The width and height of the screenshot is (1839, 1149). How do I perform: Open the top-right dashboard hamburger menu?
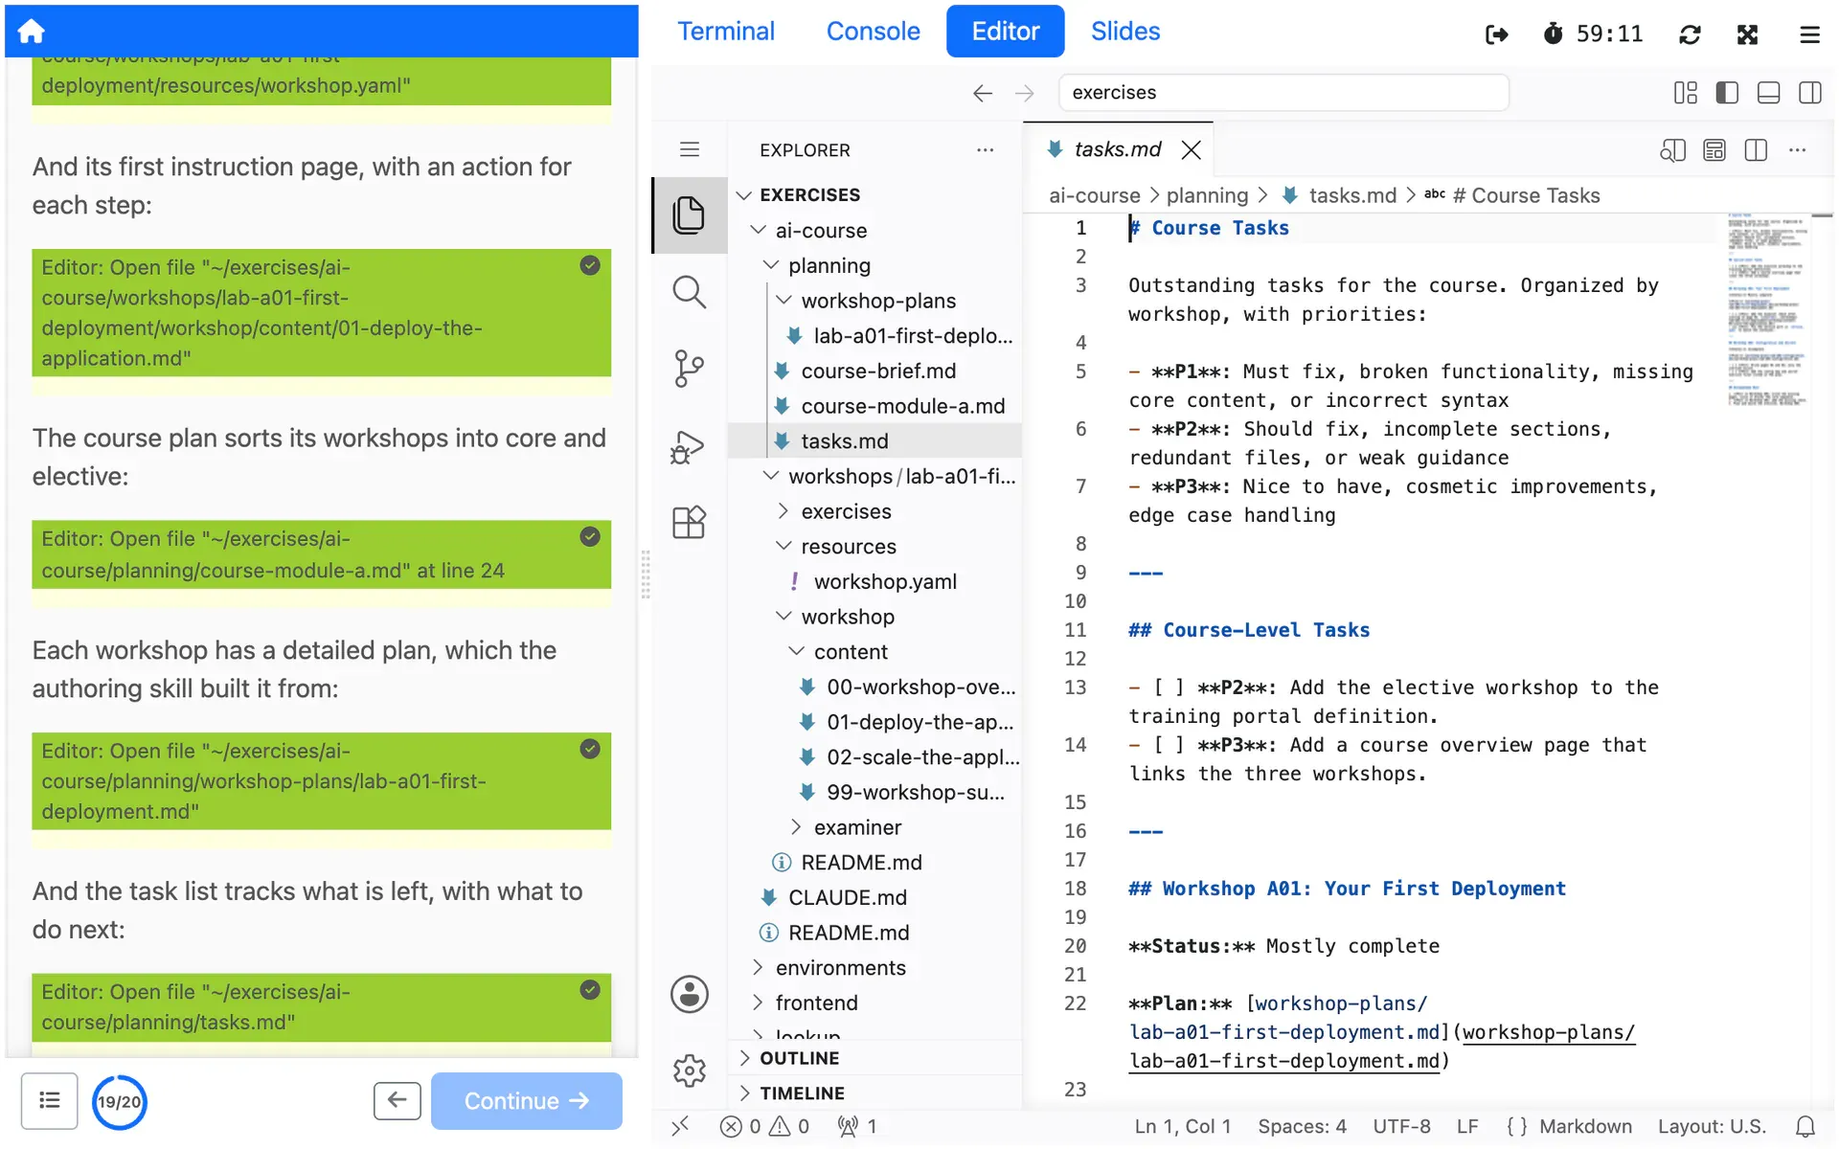click(1809, 34)
